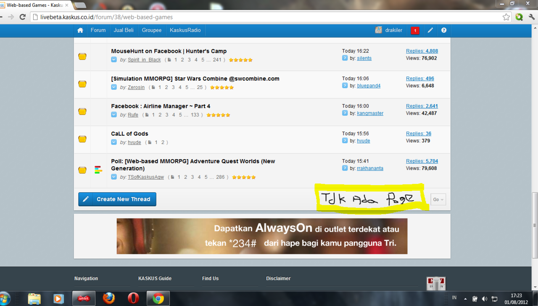538x306 pixels.
Task: Show hidden system tray icons
Action: [465, 299]
